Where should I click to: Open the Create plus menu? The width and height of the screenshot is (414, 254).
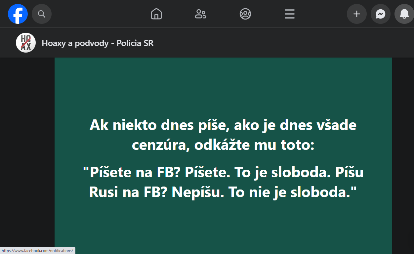click(357, 14)
